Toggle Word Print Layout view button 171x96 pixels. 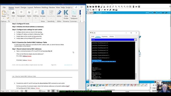(x=53, y=91)
